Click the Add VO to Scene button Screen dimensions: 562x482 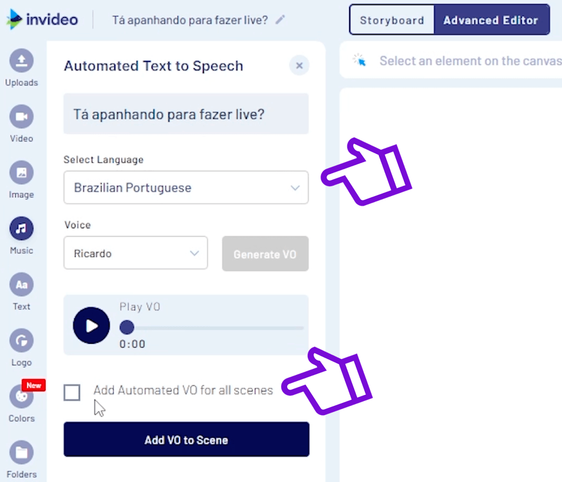click(x=186, y=439)
